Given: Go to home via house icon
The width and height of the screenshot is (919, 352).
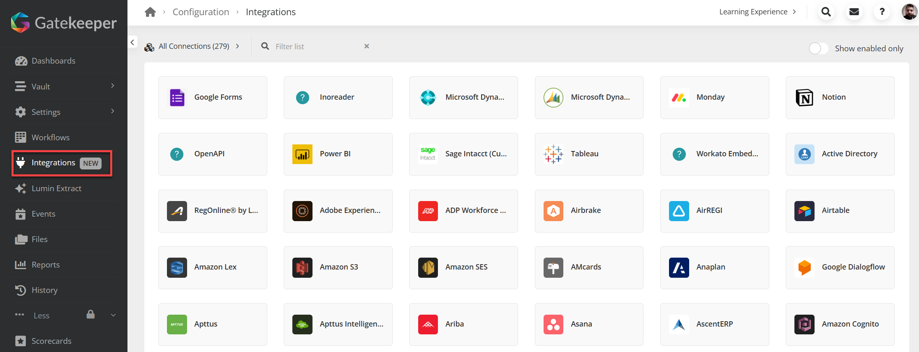Looking at the screenshot, I should point(150,12).
